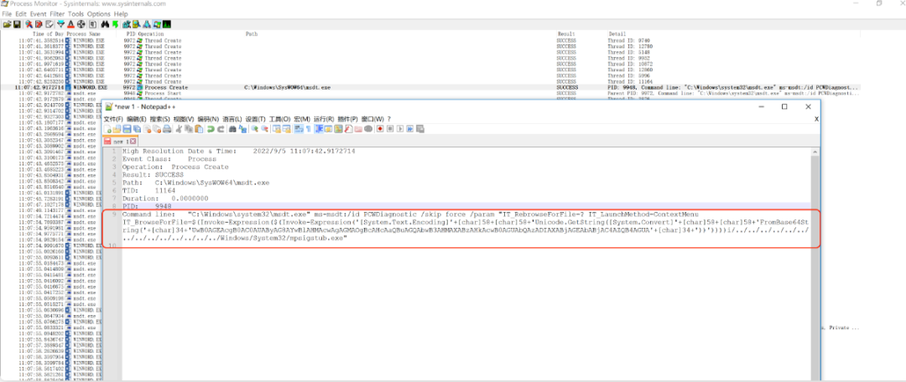Toggle word wrap in Notepad++ toolbar

[x=299, y=129]
